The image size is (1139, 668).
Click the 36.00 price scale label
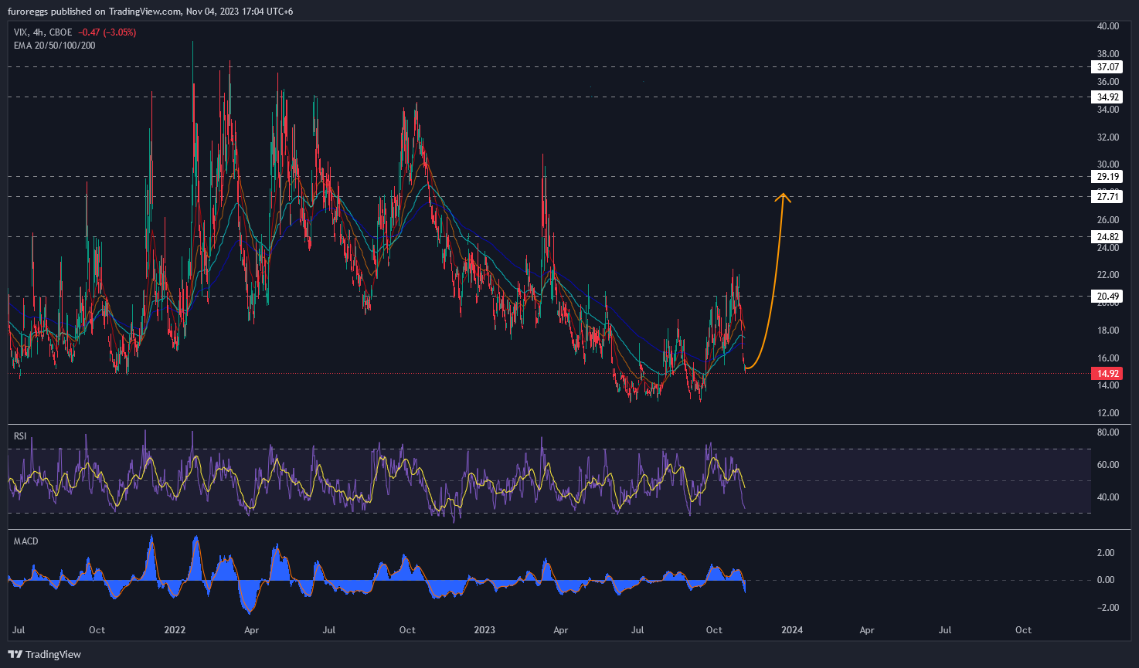pyautogui.click(x=1108, y=82)
